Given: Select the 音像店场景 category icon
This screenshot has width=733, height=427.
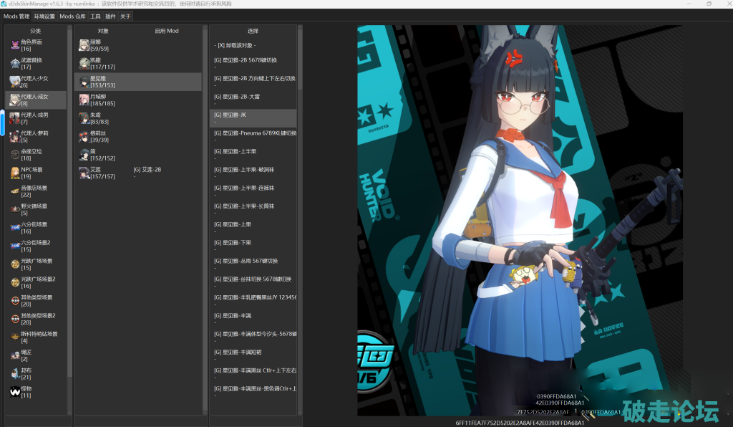Looking at the screenshot, I should (x=15, y=191).
